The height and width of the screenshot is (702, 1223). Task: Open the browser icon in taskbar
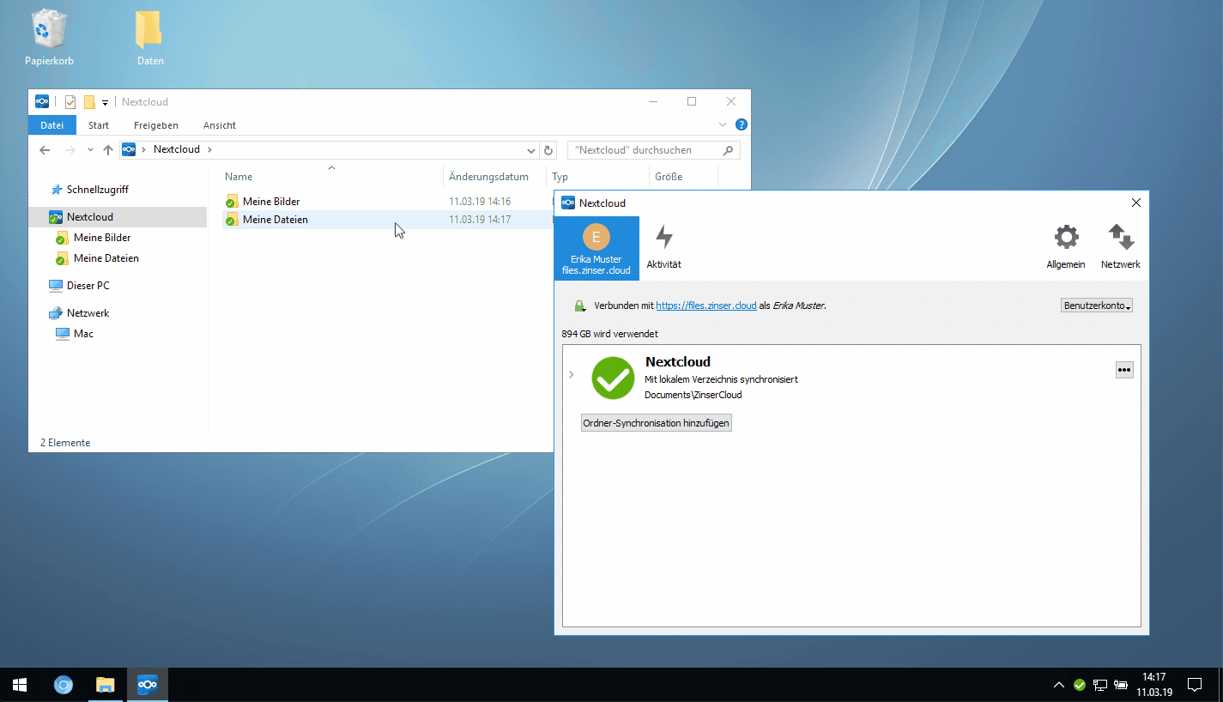point(64,685)
